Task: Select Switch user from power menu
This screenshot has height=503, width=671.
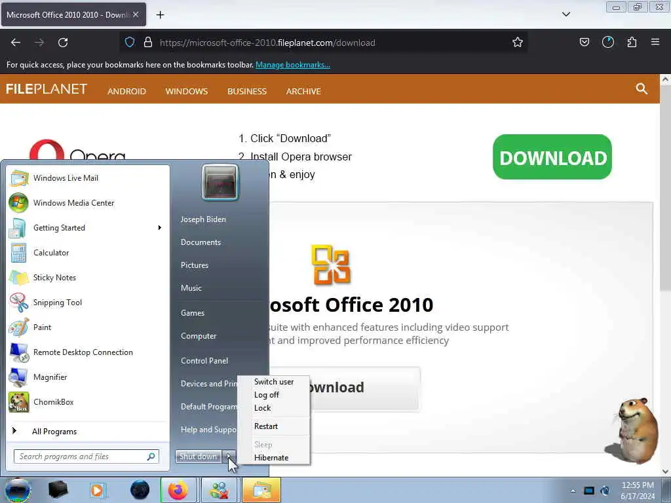Action: tap(274, 382)
